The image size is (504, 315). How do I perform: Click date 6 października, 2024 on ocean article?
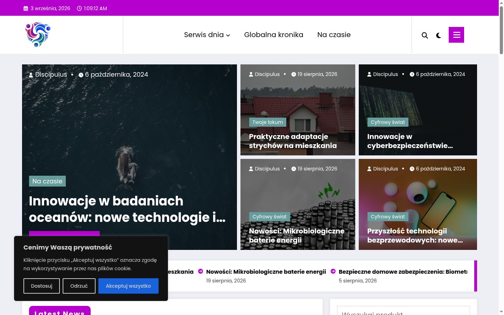(x=117, y=75)
